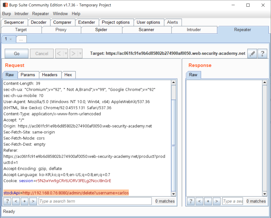Switch to the Extender tab
The width and height of the screenshot is (271, 218).
pos(87,22)
